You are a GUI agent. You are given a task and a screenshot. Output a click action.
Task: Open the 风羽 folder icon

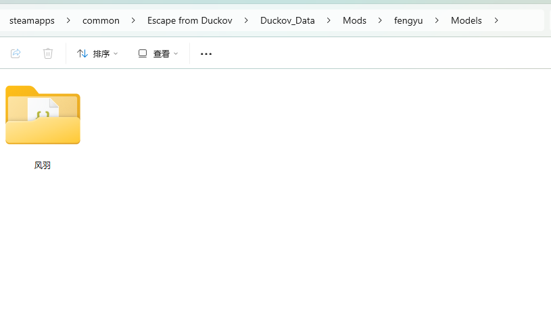[x=43, y=115]
